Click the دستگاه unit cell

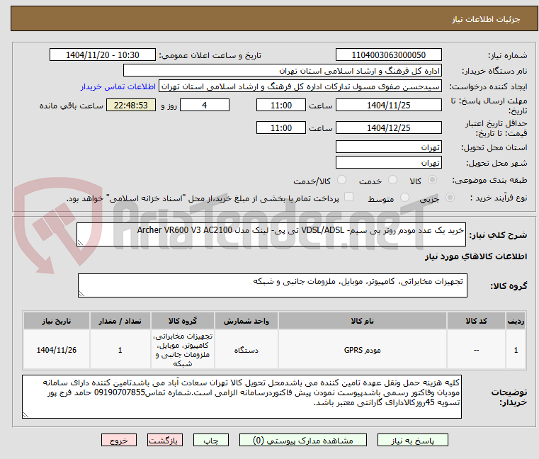point(246,350)
